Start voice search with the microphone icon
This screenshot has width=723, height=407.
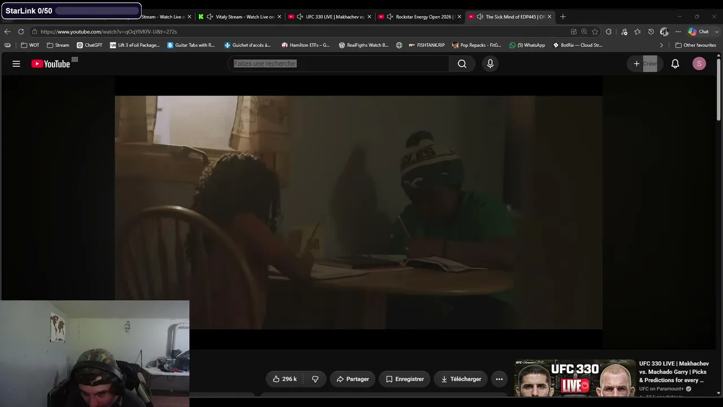490,64
